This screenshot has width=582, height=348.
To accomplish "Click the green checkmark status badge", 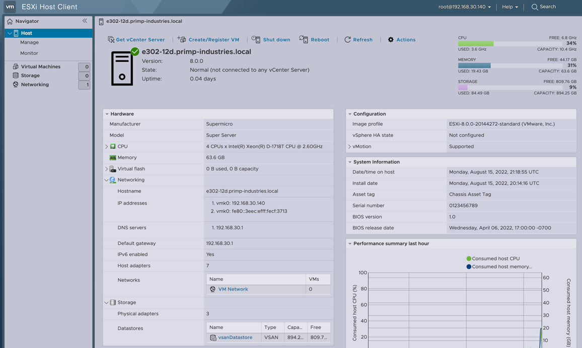I will tap(135, 51).
